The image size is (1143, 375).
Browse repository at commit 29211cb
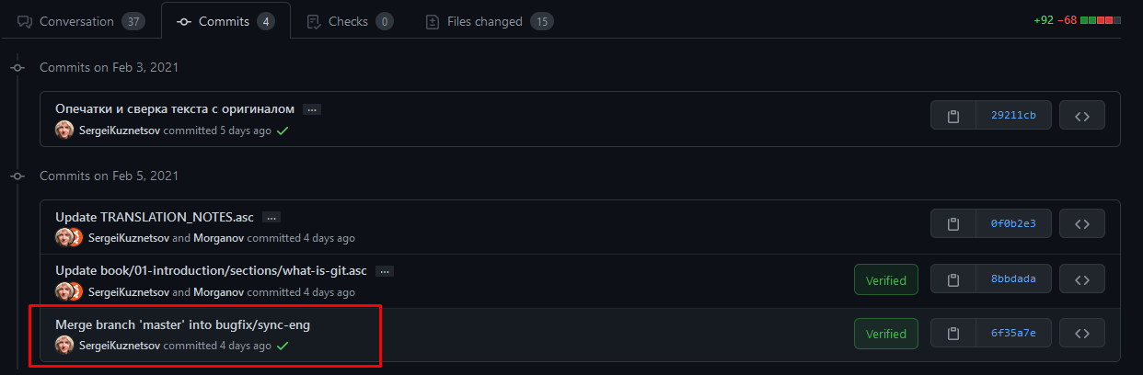(1082, 116)
